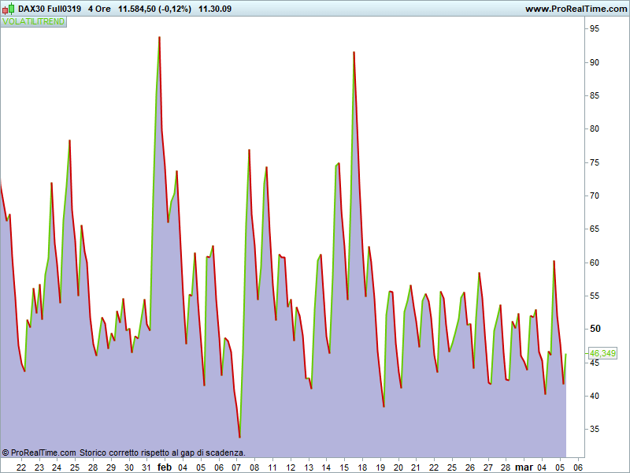Click date label 27 on the time axis
The width and height of the screenshot is (630, 473).
(x=488, y=467)
